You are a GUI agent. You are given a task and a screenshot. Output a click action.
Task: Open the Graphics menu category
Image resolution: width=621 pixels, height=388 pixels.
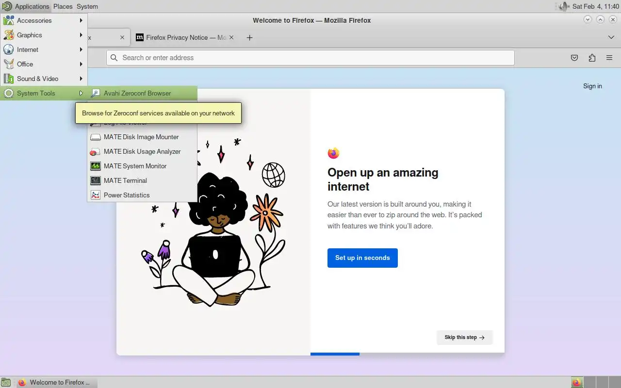coord(44,35)
